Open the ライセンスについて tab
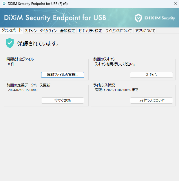179x181 pixels. tap(119, 31)
